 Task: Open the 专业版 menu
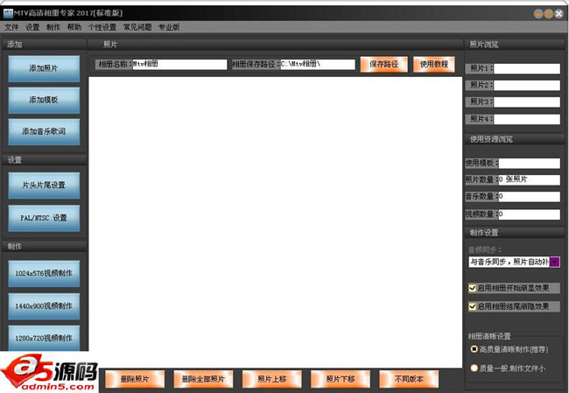169,27
